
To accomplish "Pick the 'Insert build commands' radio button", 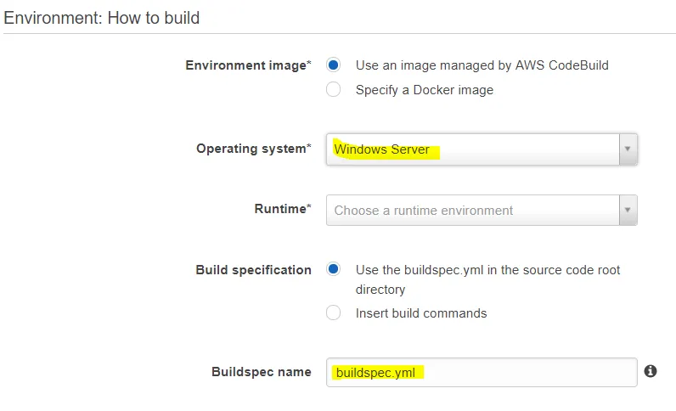I will (x=334, y=313).
